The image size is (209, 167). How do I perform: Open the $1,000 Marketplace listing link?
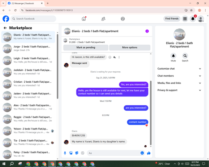(87, 42)
